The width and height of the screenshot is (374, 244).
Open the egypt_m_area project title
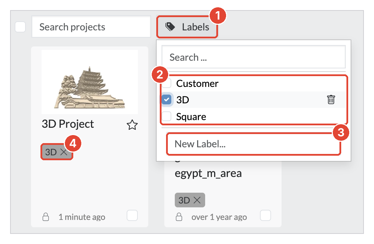(208, 173)
